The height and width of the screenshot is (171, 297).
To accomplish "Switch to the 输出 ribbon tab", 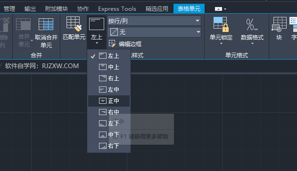I will (30, 8).
